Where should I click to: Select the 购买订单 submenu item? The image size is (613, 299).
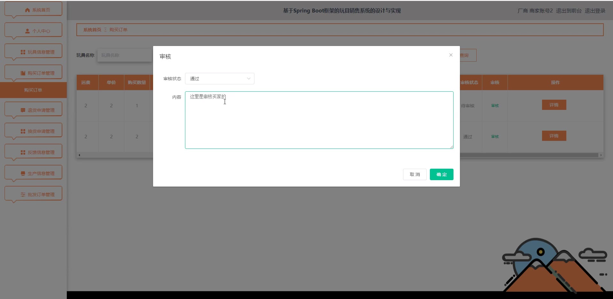[33, 90]
